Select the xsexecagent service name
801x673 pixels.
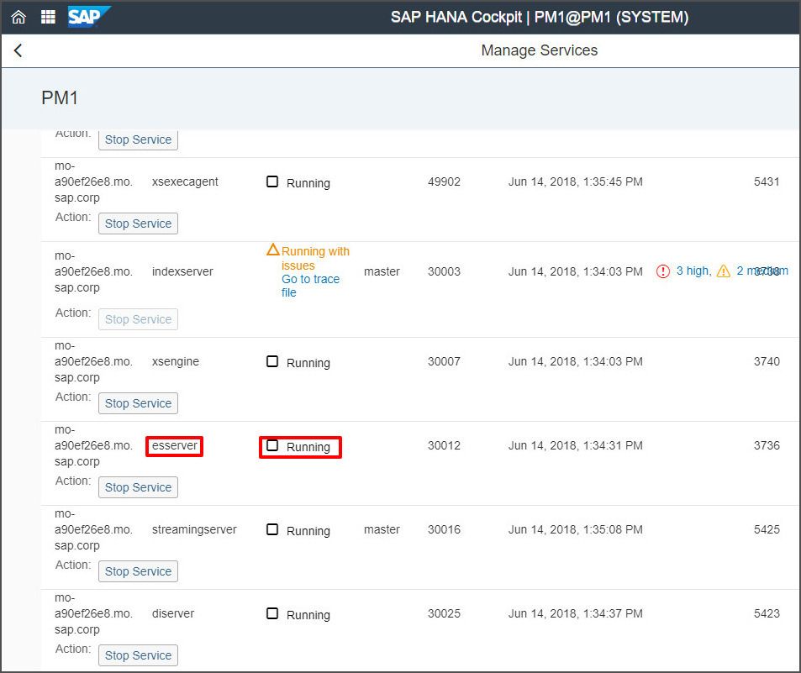pos(185,181)
